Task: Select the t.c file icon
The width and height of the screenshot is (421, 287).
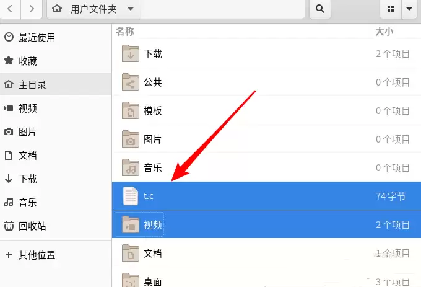Action: pyautogui.click(x=131, y=196)
